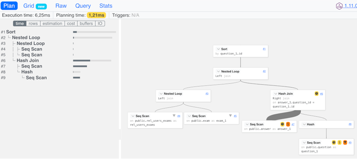Click the clock icon on question_1 Seq Scan
The image size is (357, 159).
(x=334, y=142)
